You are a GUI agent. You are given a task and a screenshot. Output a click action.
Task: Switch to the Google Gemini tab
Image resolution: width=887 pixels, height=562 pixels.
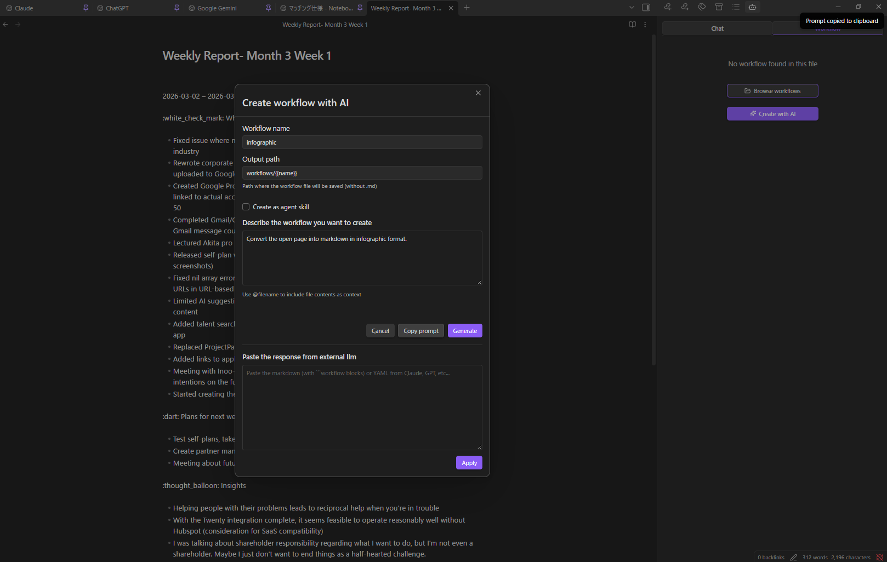tap(219, 8)
